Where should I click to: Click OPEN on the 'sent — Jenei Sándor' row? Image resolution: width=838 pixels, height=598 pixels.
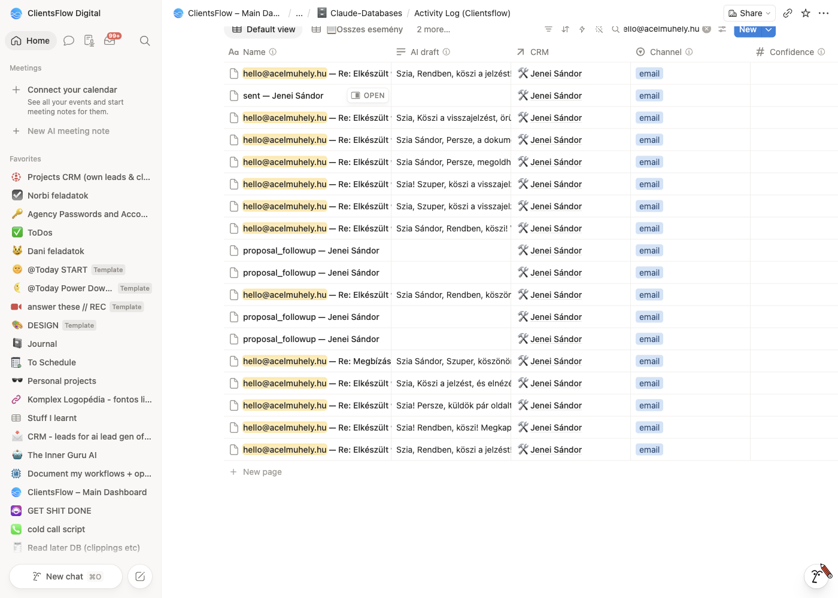tap(368, 96)
